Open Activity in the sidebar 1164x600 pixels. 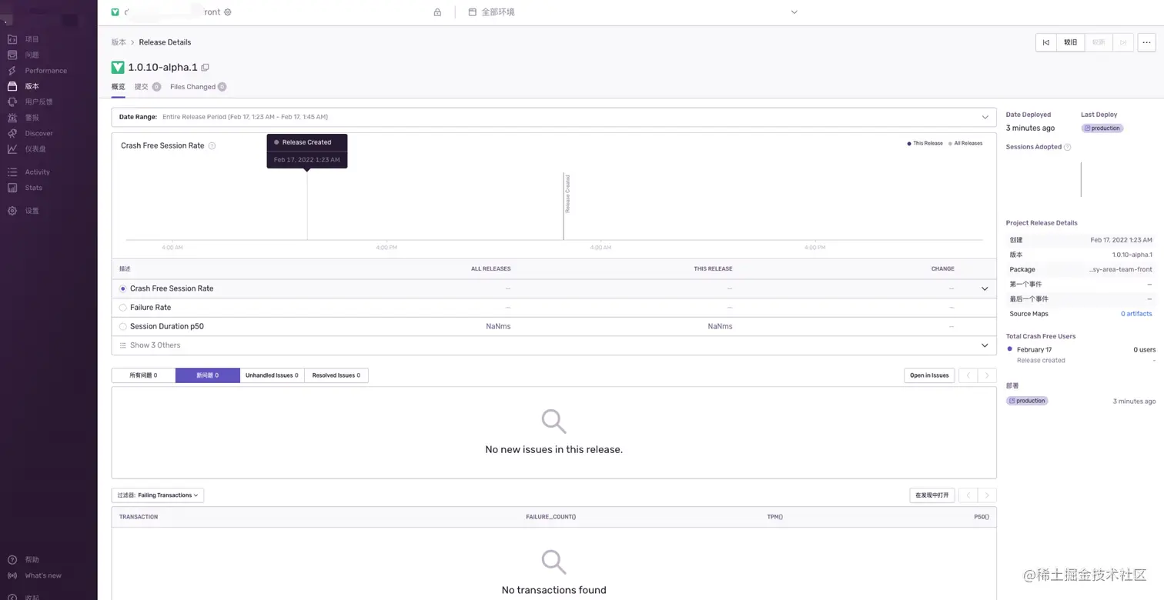[x=29, y=172]
